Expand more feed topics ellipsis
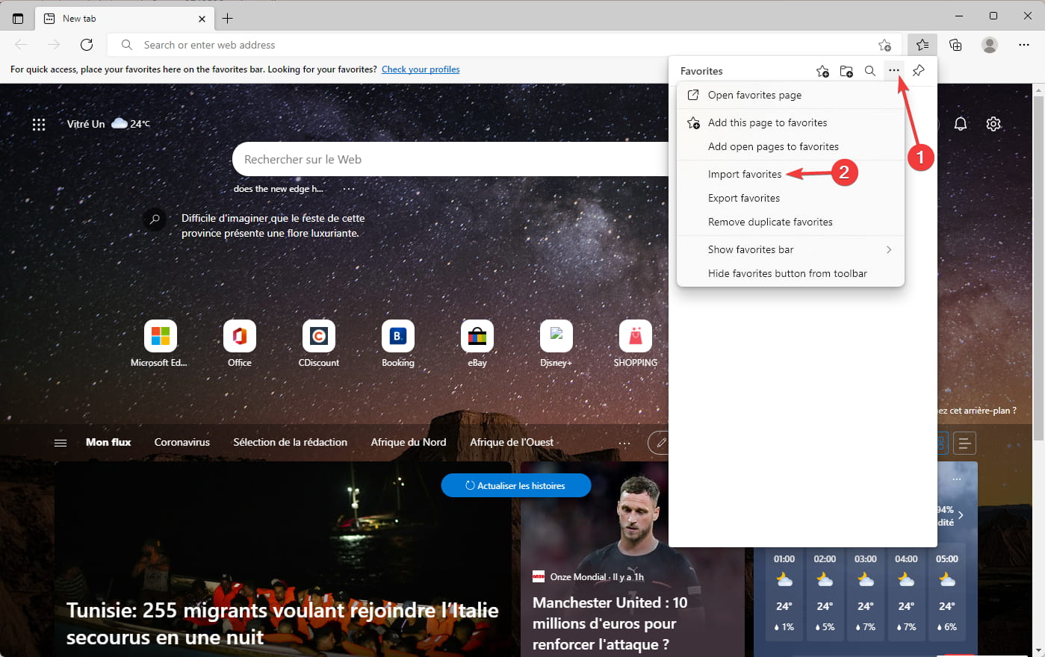This screenshot has height=657, width=1045. (x=624, y=443)
